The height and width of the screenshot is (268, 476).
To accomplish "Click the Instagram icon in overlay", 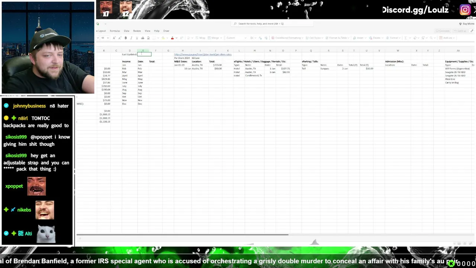I will pyautogui.click(x=465, y=10).
